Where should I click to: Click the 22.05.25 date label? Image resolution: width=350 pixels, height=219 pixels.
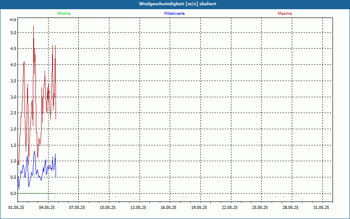point(230,208)
